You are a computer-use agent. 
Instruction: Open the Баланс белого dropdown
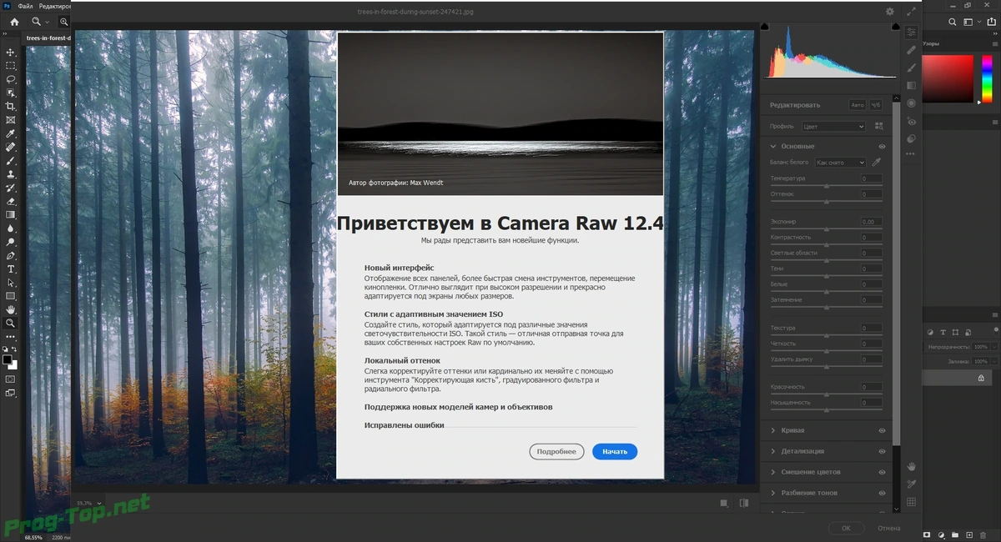click(x=840, y=163)
